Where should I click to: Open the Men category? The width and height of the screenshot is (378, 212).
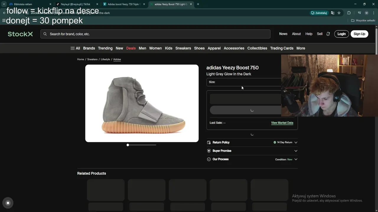click(142, 48)
